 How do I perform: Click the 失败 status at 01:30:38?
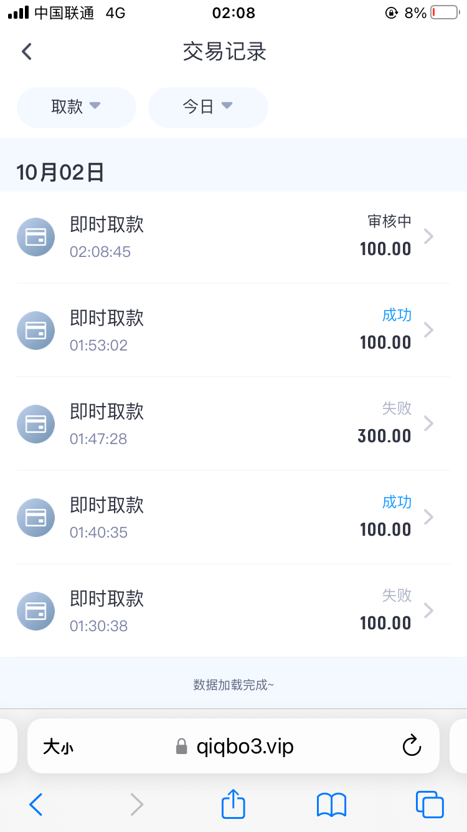pyautogui.click(x=397, y=596)
